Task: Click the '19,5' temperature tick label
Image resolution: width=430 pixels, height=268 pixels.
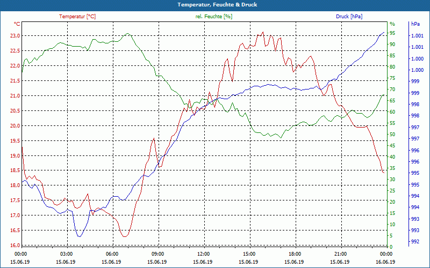Action: pos(15,141)
